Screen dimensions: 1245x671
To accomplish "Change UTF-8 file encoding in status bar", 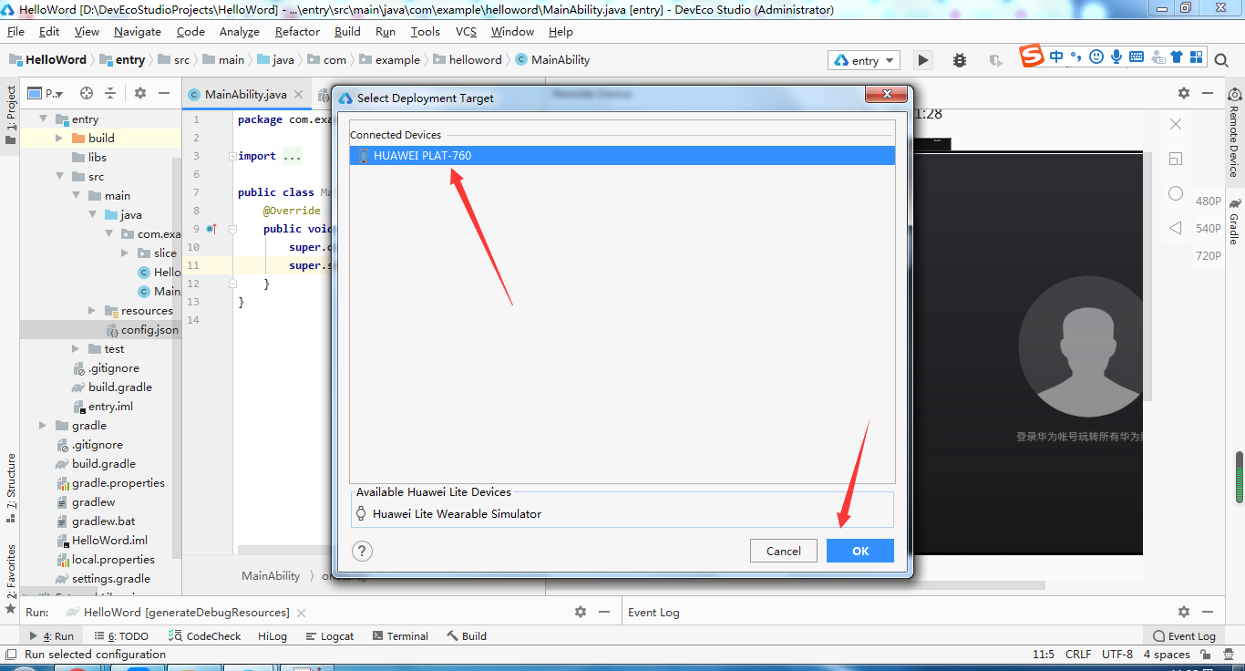I will pyautogui.click(x=1117, y=655).
